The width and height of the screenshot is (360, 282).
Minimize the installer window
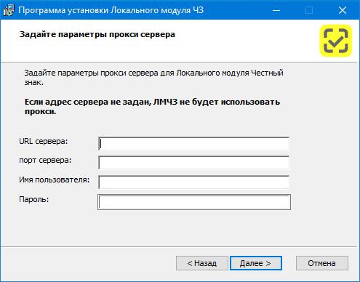pyautogui.click(x=276, y=10)
